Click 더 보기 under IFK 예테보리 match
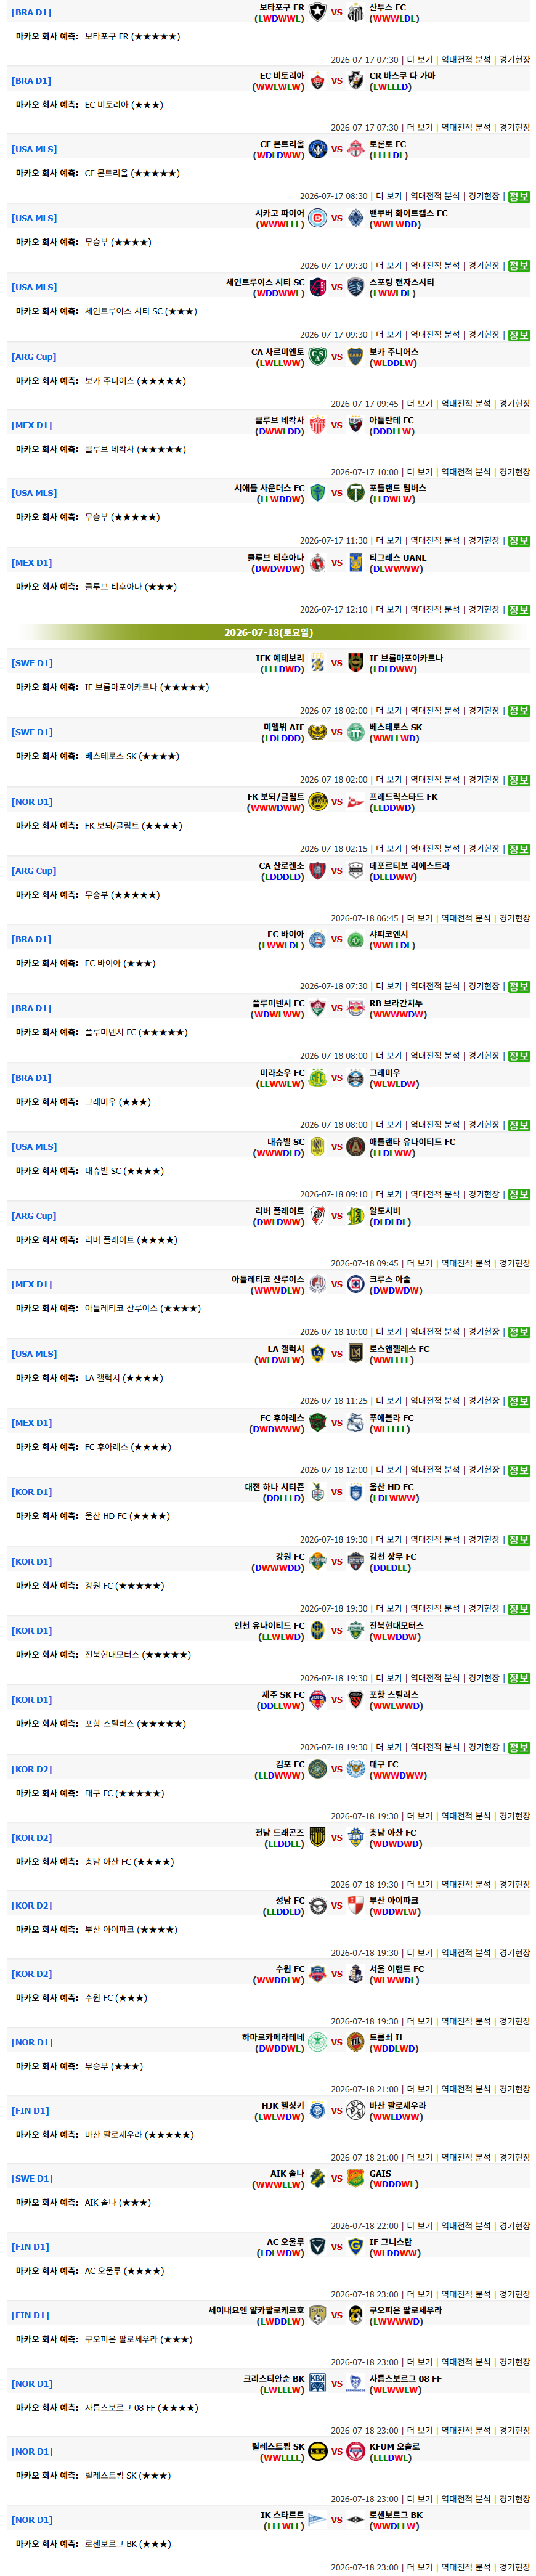Image resolution: width=536 pixels, height=2576 pixels. click(389, 711)
